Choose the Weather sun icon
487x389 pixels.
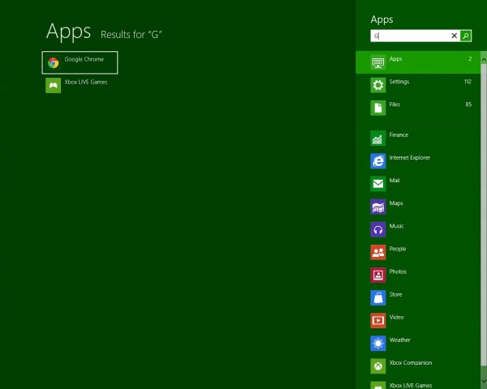(x=378, y=344)
